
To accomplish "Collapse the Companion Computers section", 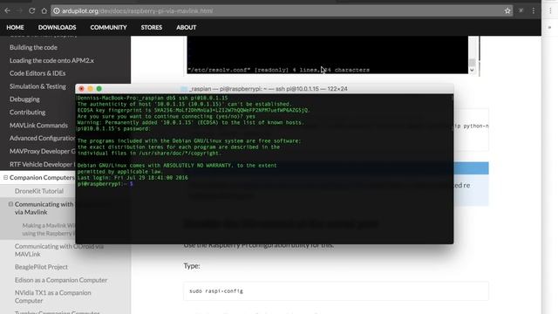I will [x=6, y=177].
